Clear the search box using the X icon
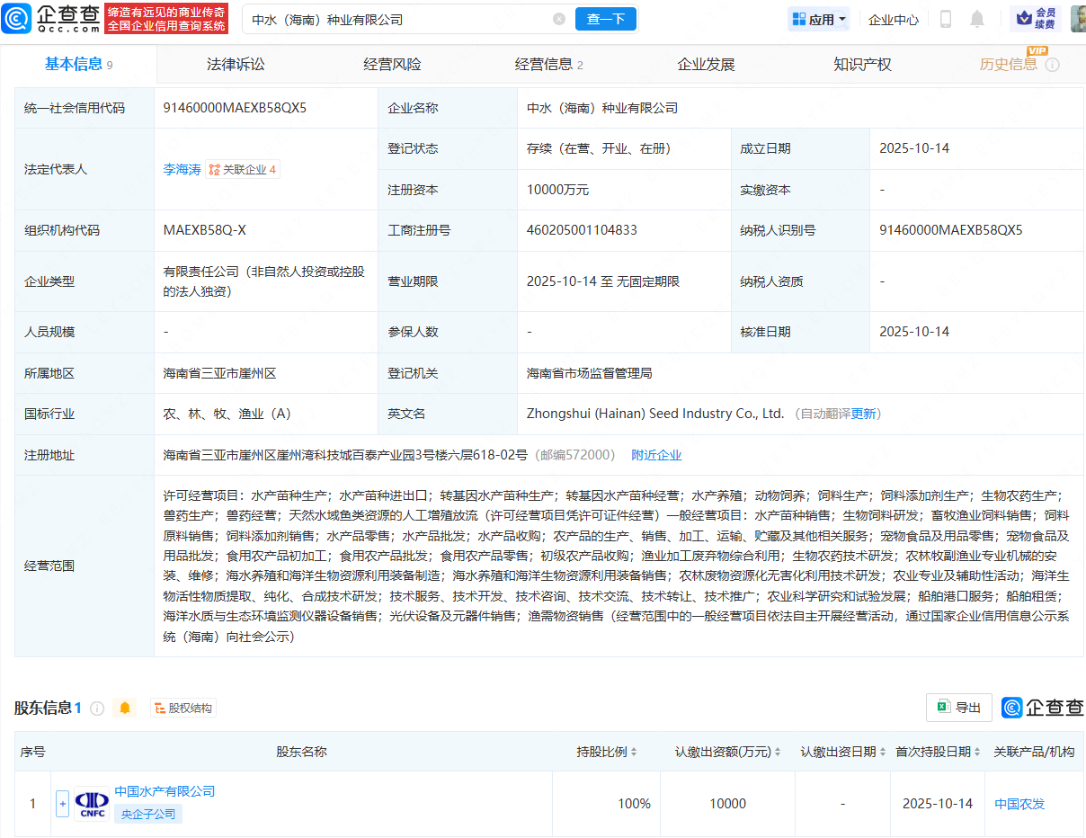This screenshot has width=1086, height=838. tap(559, 18)
